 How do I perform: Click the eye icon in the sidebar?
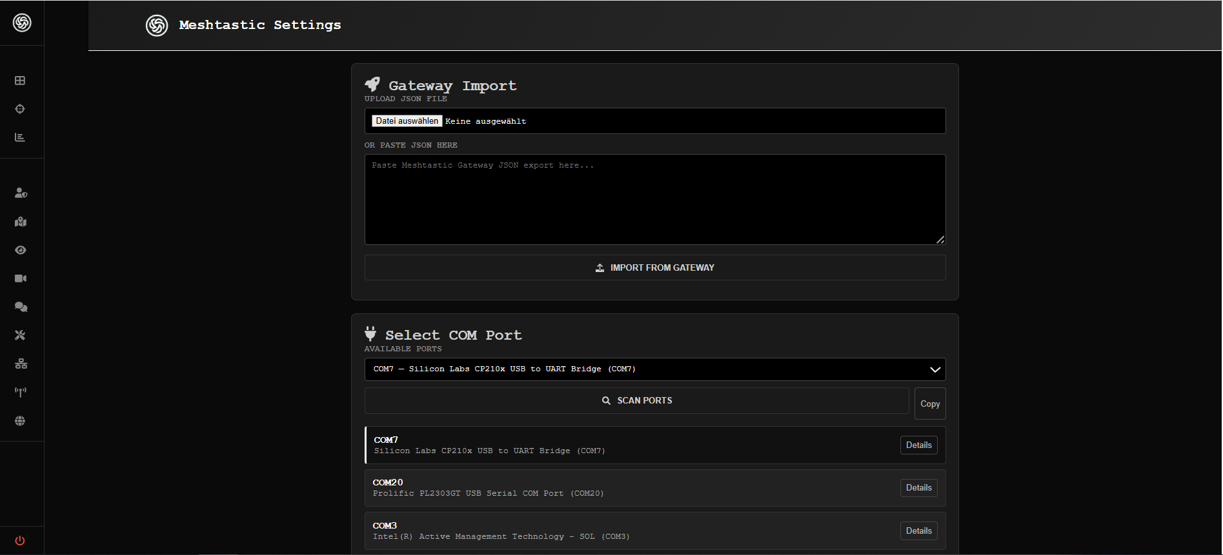tap(21, 250)
